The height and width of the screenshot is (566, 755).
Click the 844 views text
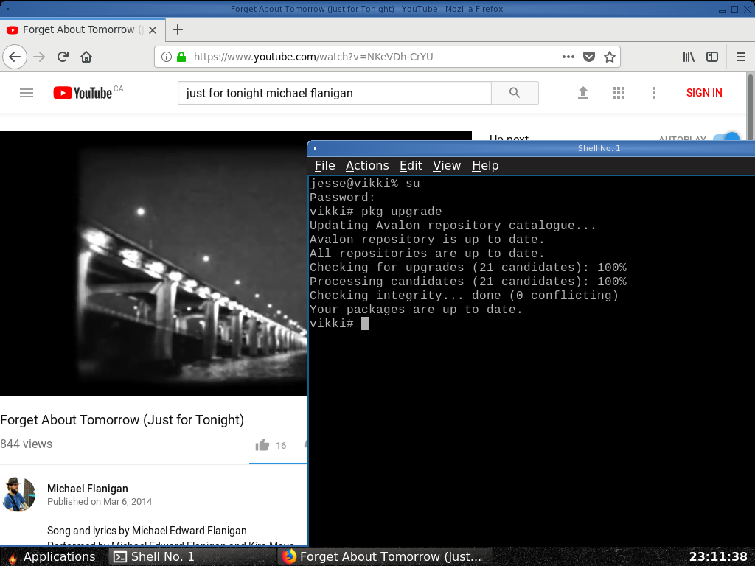26,444
